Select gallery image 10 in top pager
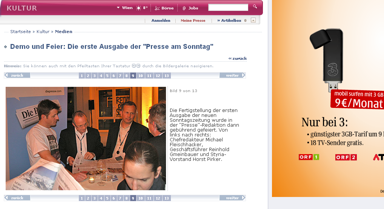384x209 pixels. 141,76
